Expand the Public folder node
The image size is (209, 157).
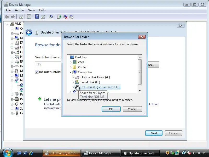71,67
